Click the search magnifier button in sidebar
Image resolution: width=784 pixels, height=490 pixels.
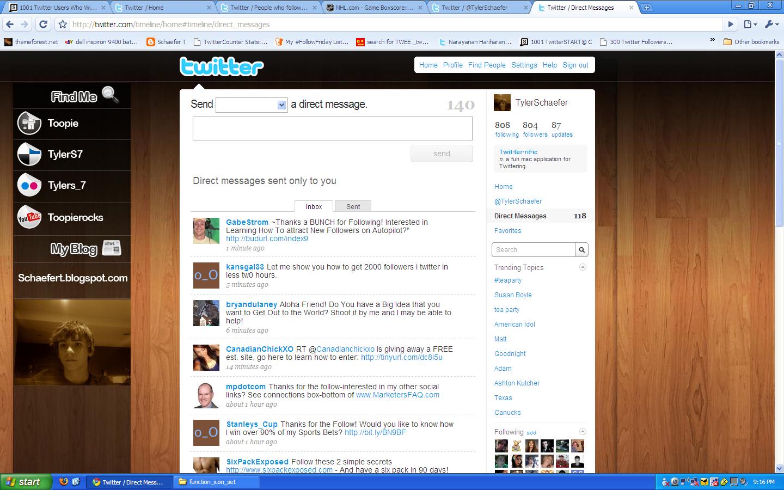click(x=581, y=249)
